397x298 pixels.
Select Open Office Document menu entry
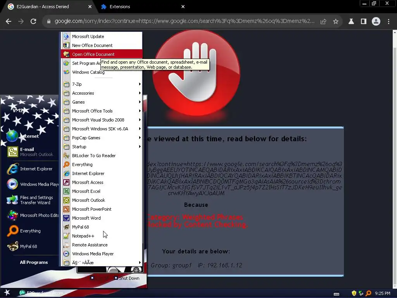point(101,54)
